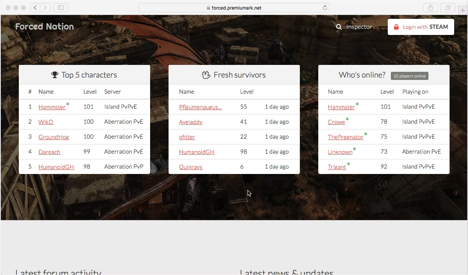Viewport: 468px width, 275px height.
Task: Click level 55 in Fresh survivors
Action: (x=244, y=107)
